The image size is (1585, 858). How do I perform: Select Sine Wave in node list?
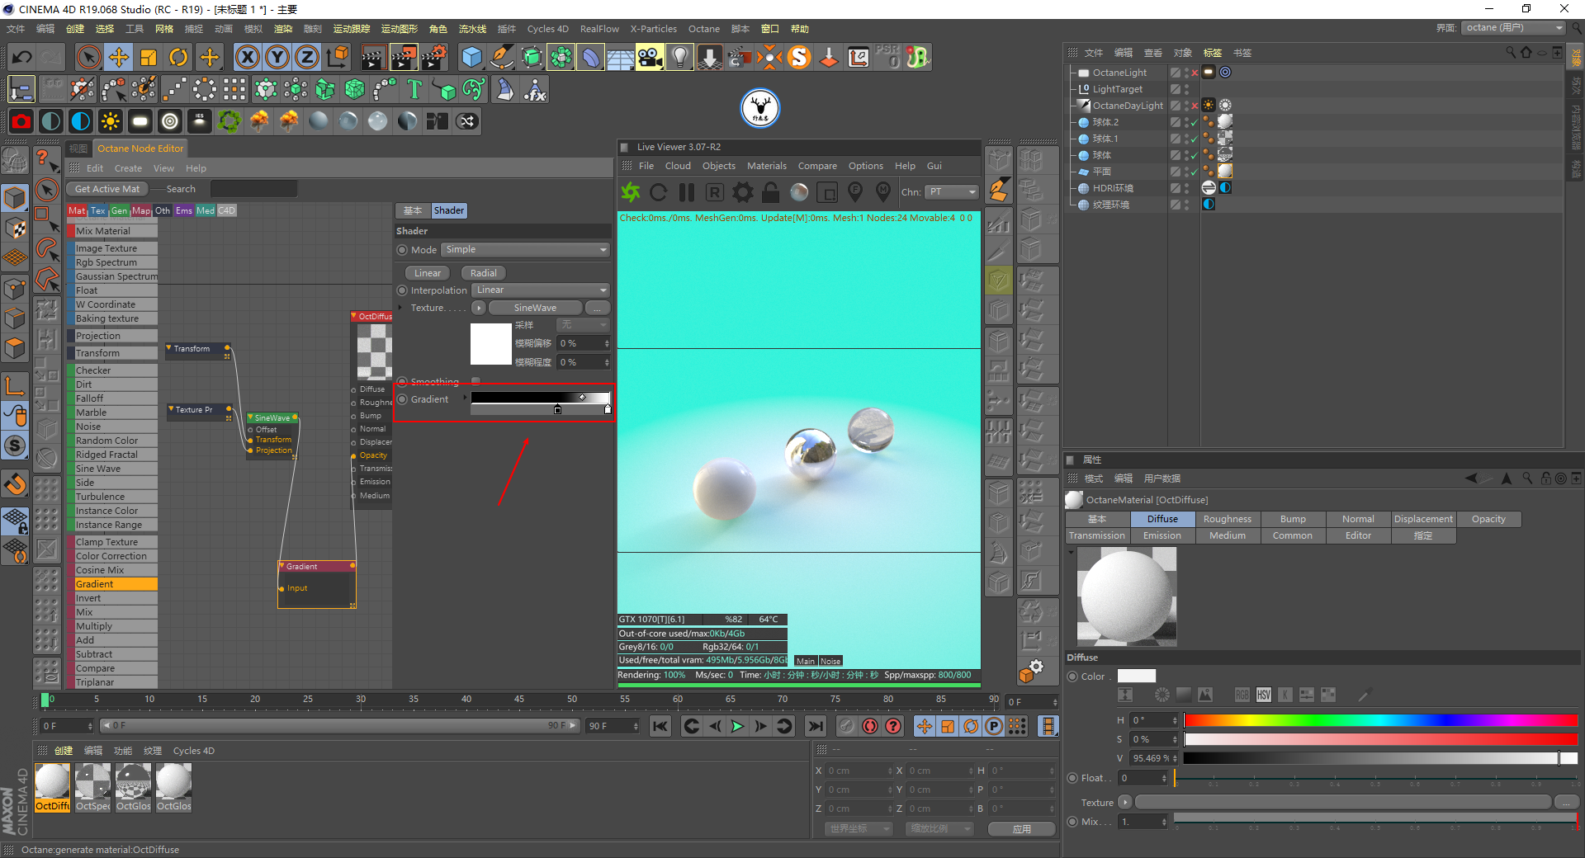[x=112, y=469]
